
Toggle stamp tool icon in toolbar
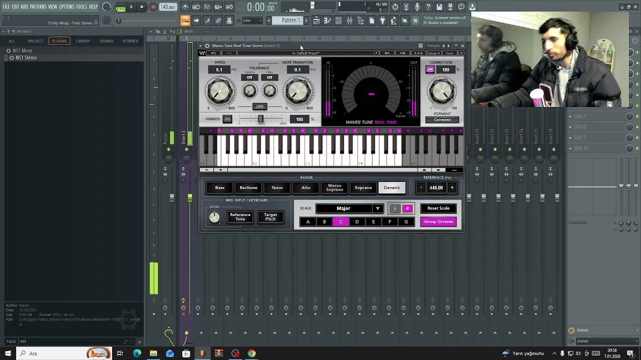pos(229,20)
